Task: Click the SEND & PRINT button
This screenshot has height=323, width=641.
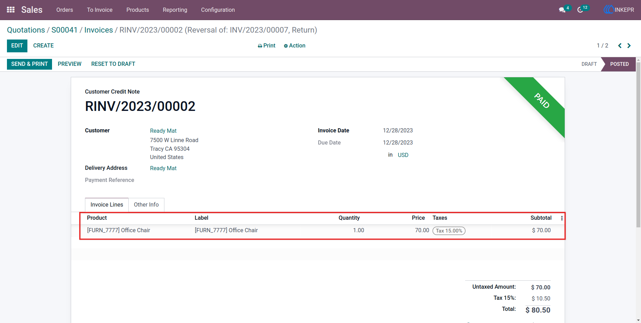Action: tap(29, 64)
